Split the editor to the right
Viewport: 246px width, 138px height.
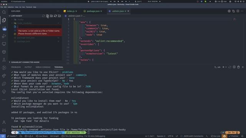coord(238,11)
